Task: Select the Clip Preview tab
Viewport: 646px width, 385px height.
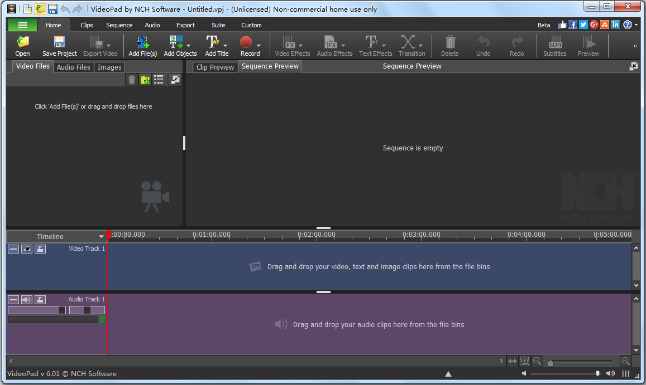Action: (215, 67)
